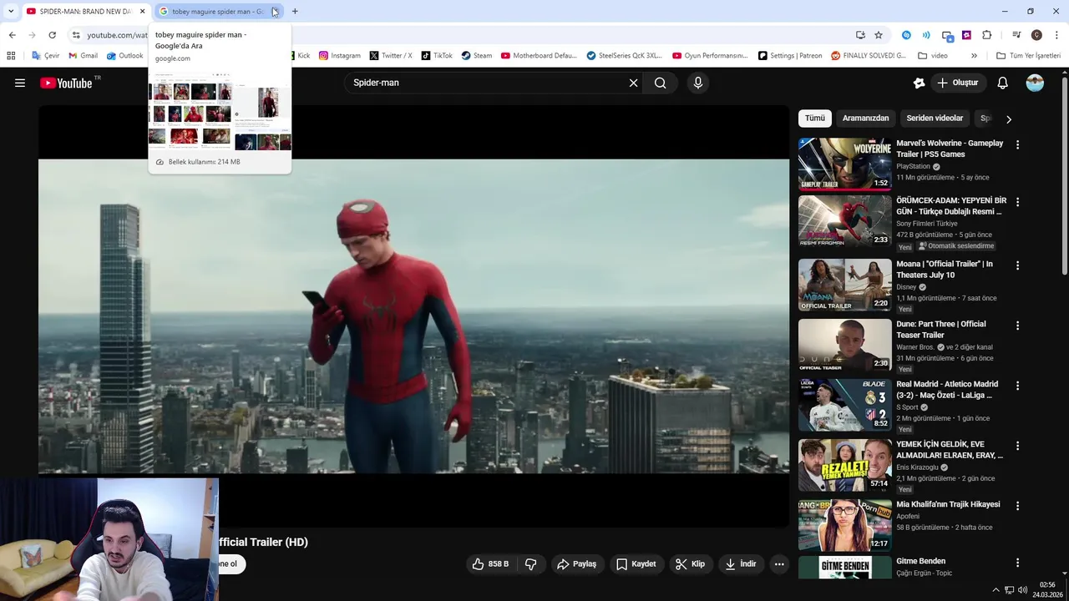Open the video bookmarks folder
The height and width of the screenshot is (601, 1069).
pyautogui.click(x=933, y=56)
